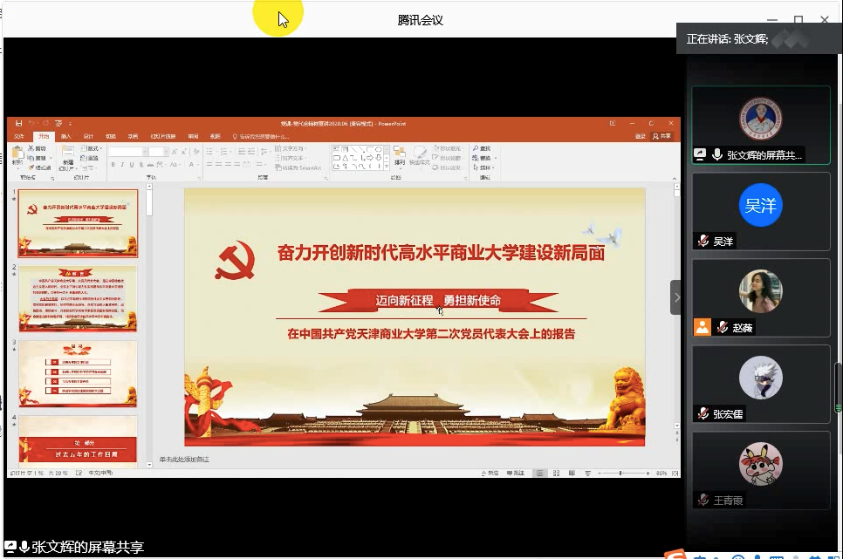Screen dimensions: 843x559
Task: Click 张文辉's microphone icon in the participant list
Action: pos(717,154)
